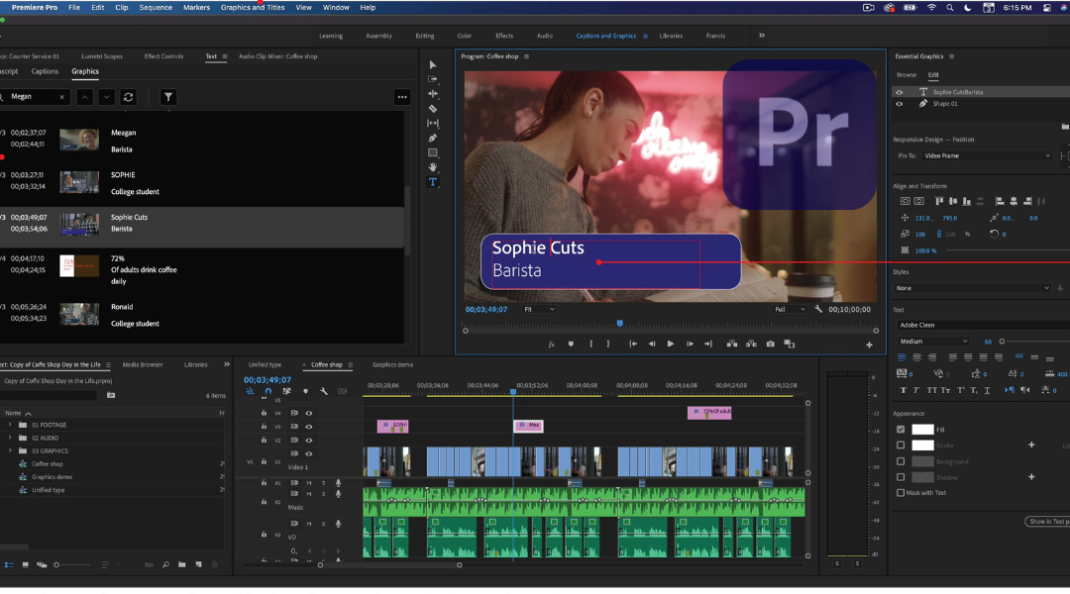Open the Markers menu
The width and height of the screenshot is (1070, 594).
pyautogui.click(x=196, y=8)
